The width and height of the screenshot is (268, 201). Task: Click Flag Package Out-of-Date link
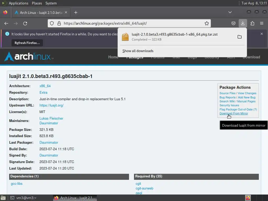pos(236,109)
